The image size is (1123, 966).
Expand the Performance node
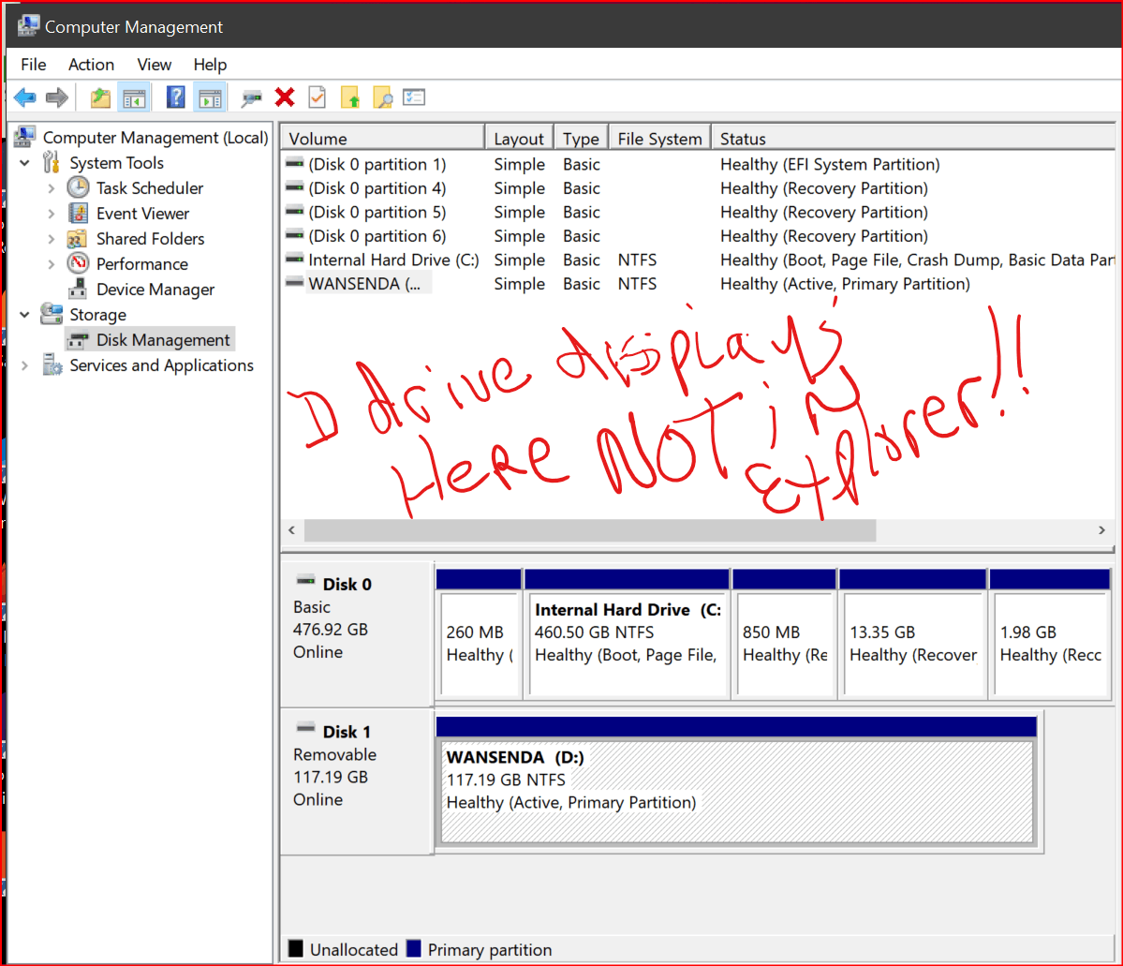click(51, 264)
